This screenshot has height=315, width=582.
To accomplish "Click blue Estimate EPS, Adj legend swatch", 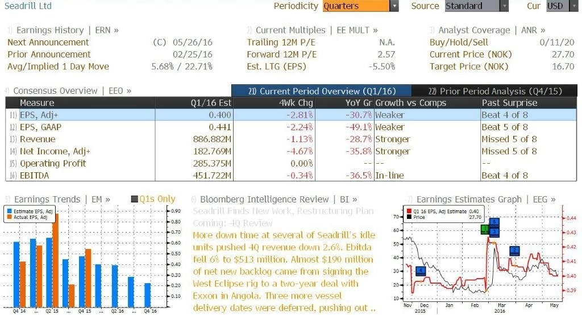I will (9, 212).
